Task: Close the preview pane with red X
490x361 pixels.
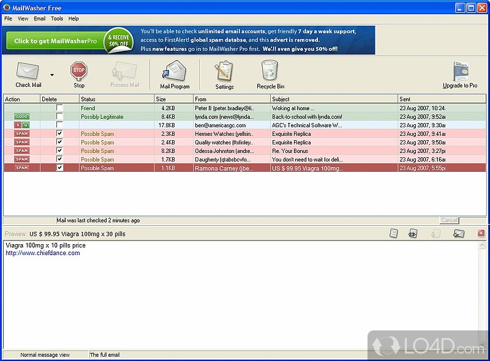Action: 481,233
